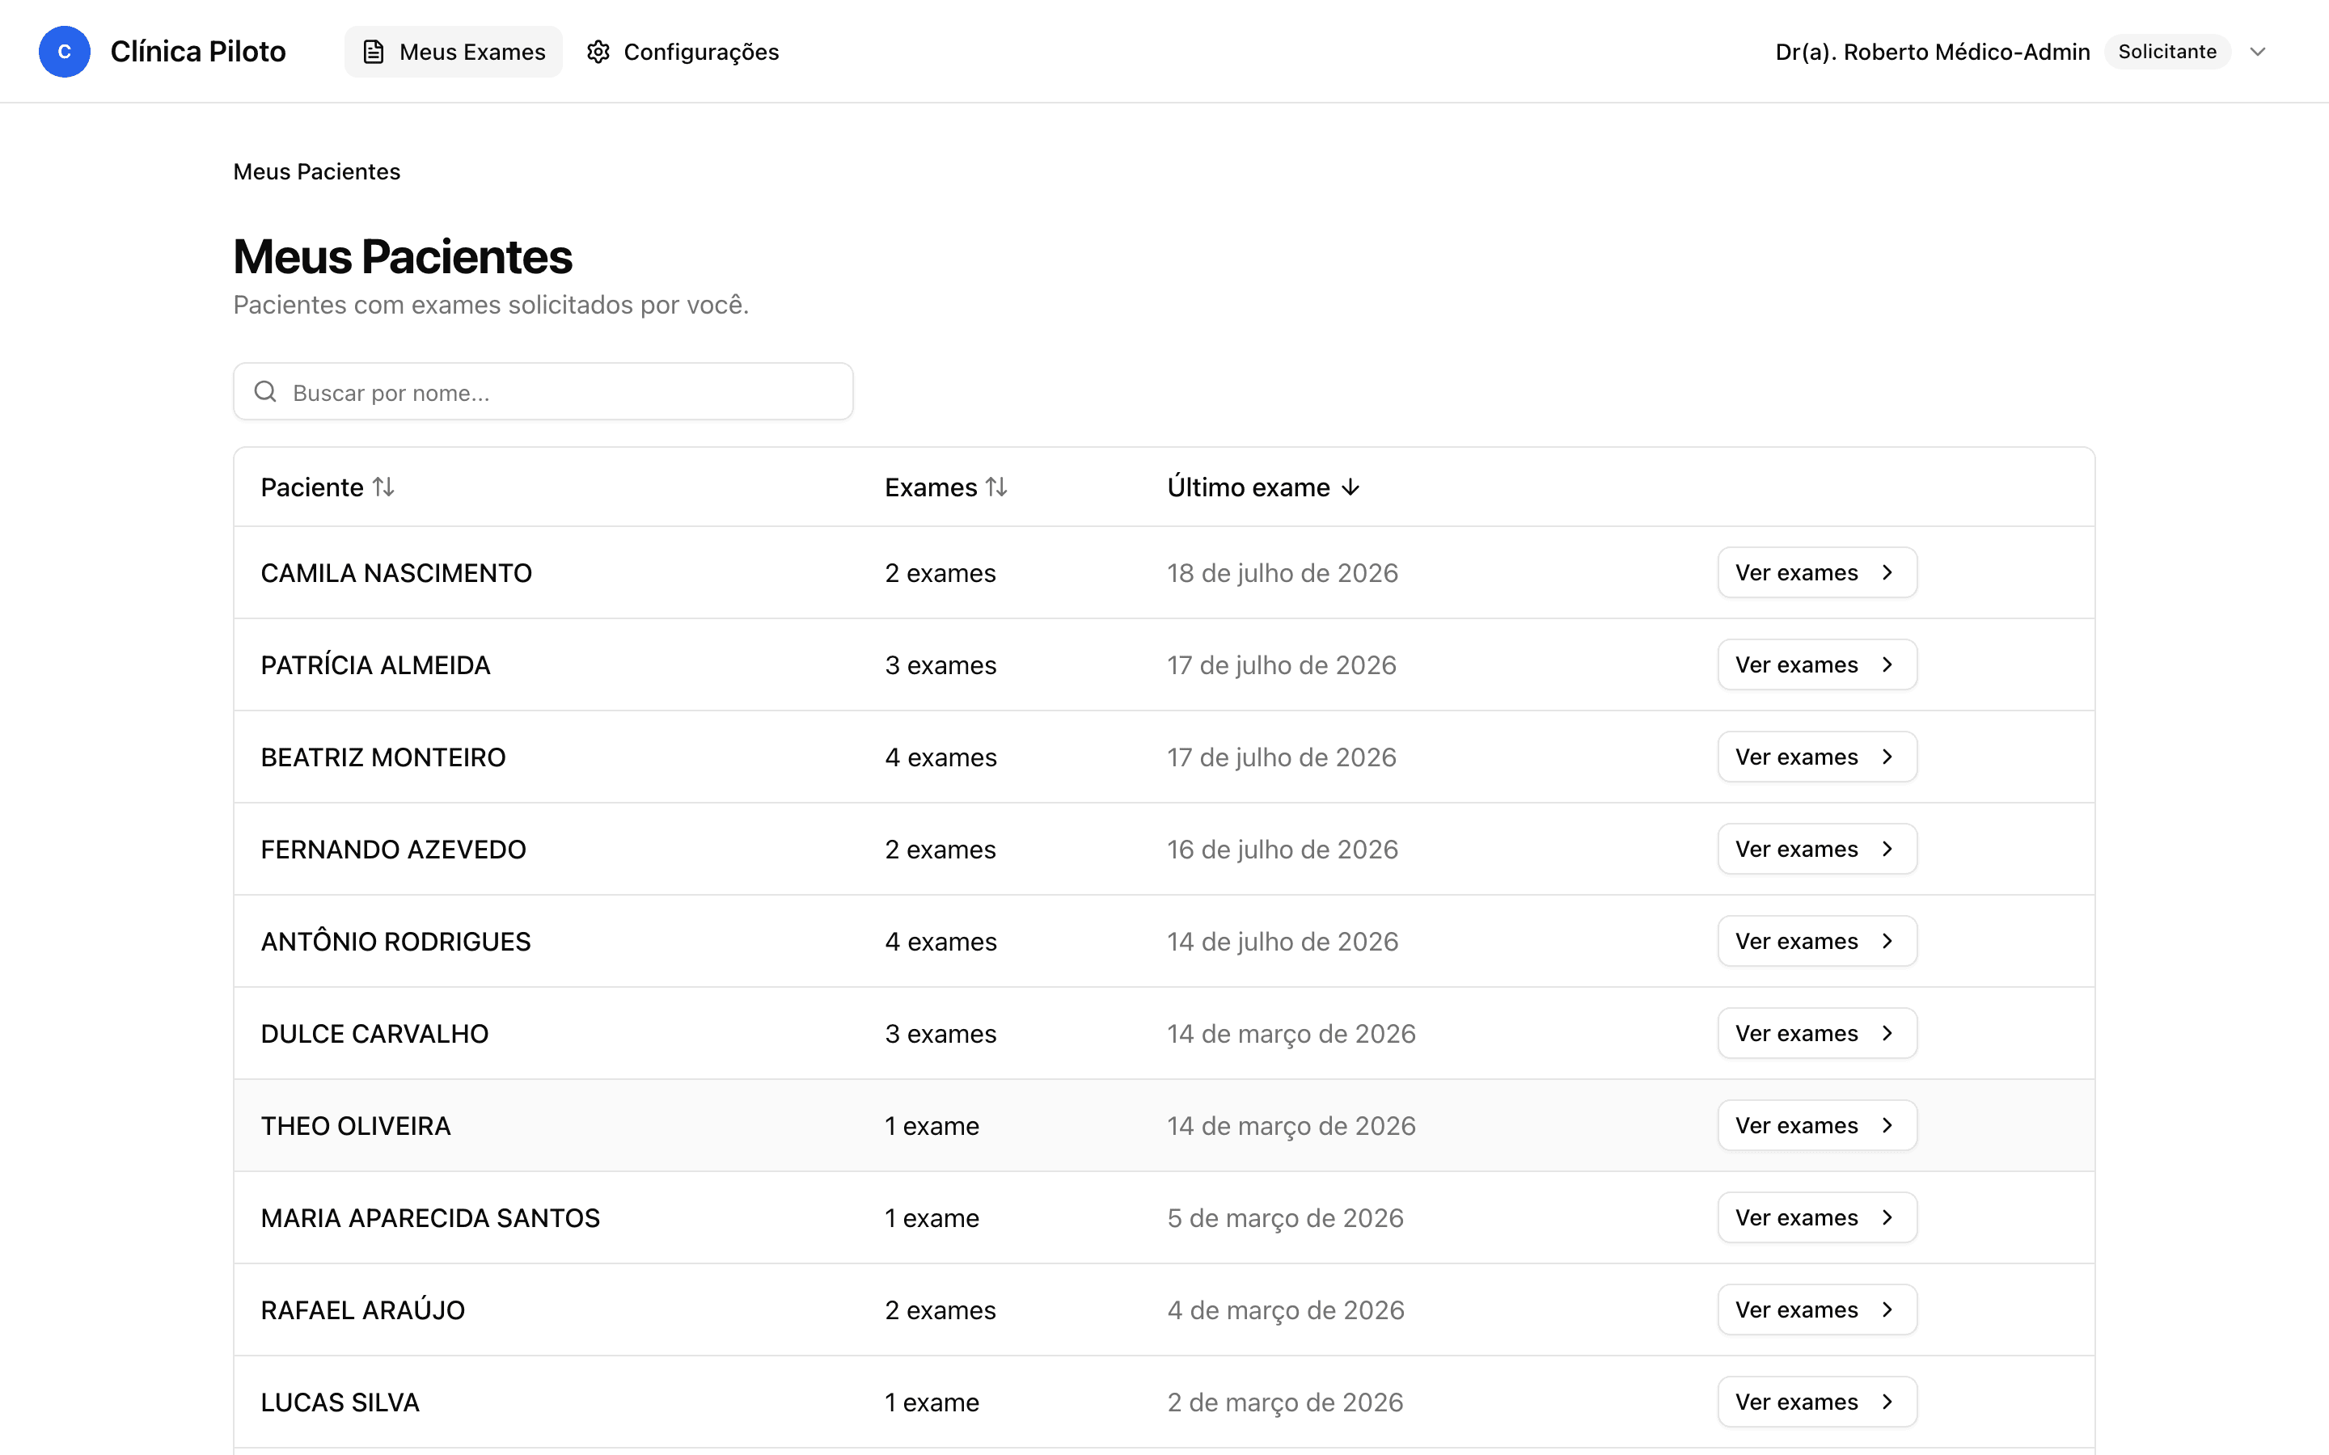This screenshot has height=1455, width=2329.
Task: Select patient name ANTÔNIO RODRIGUES
Action: click(395, 941)
